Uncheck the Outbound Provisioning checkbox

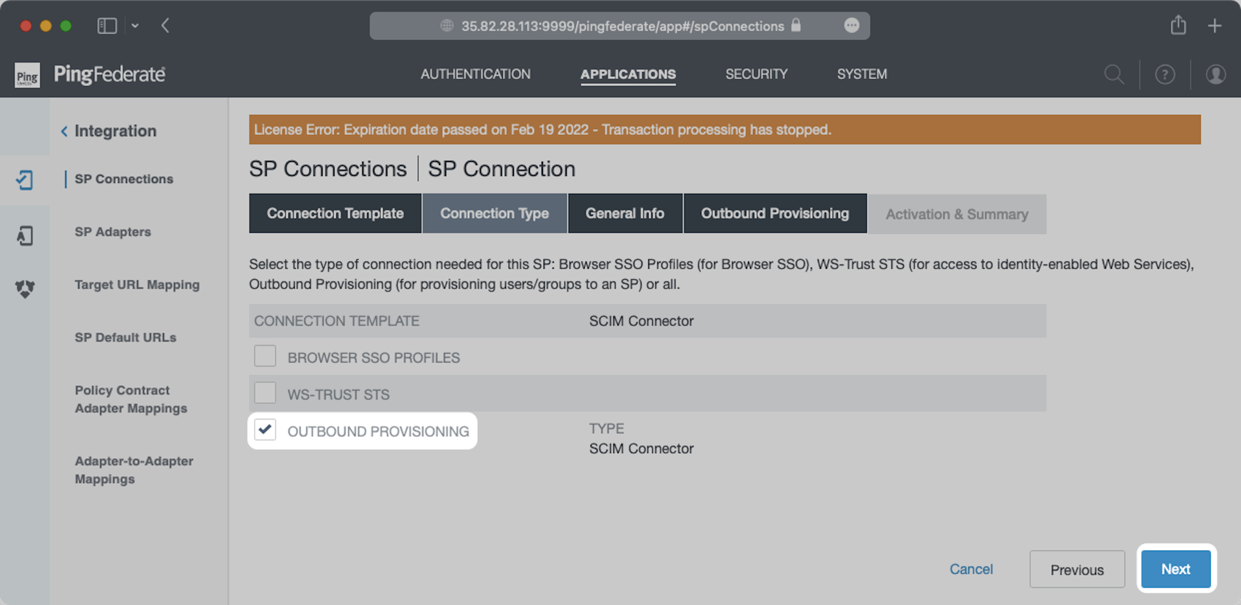[x=265, y=430]
